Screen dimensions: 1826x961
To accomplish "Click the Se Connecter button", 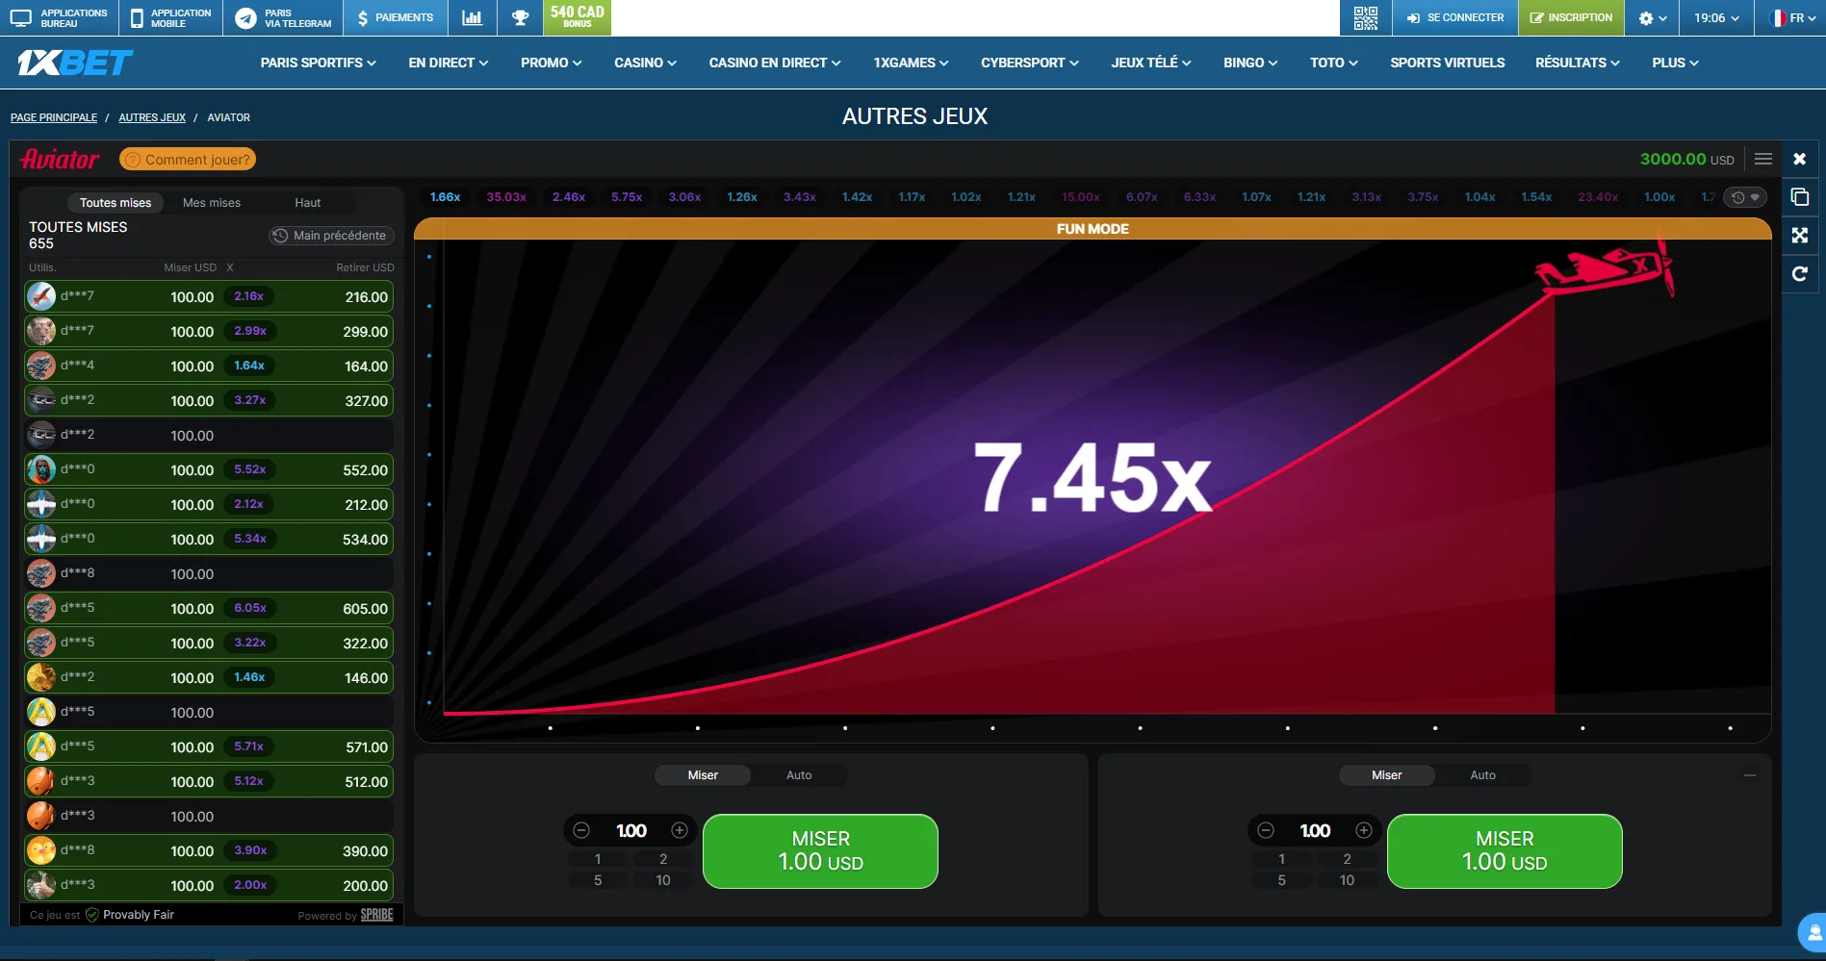I will click(x=1455, y=17).
